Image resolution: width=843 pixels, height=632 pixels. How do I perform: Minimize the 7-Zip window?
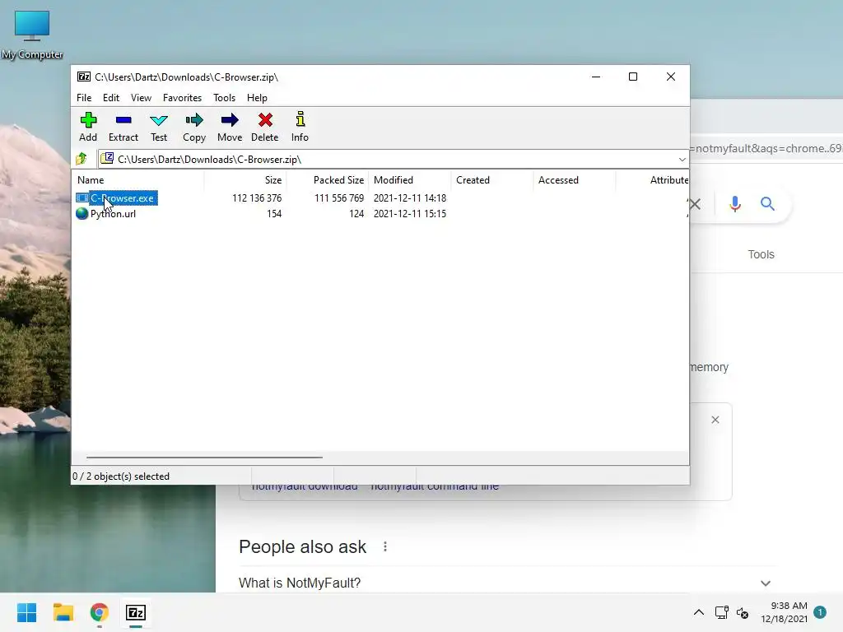coord(596,77)
